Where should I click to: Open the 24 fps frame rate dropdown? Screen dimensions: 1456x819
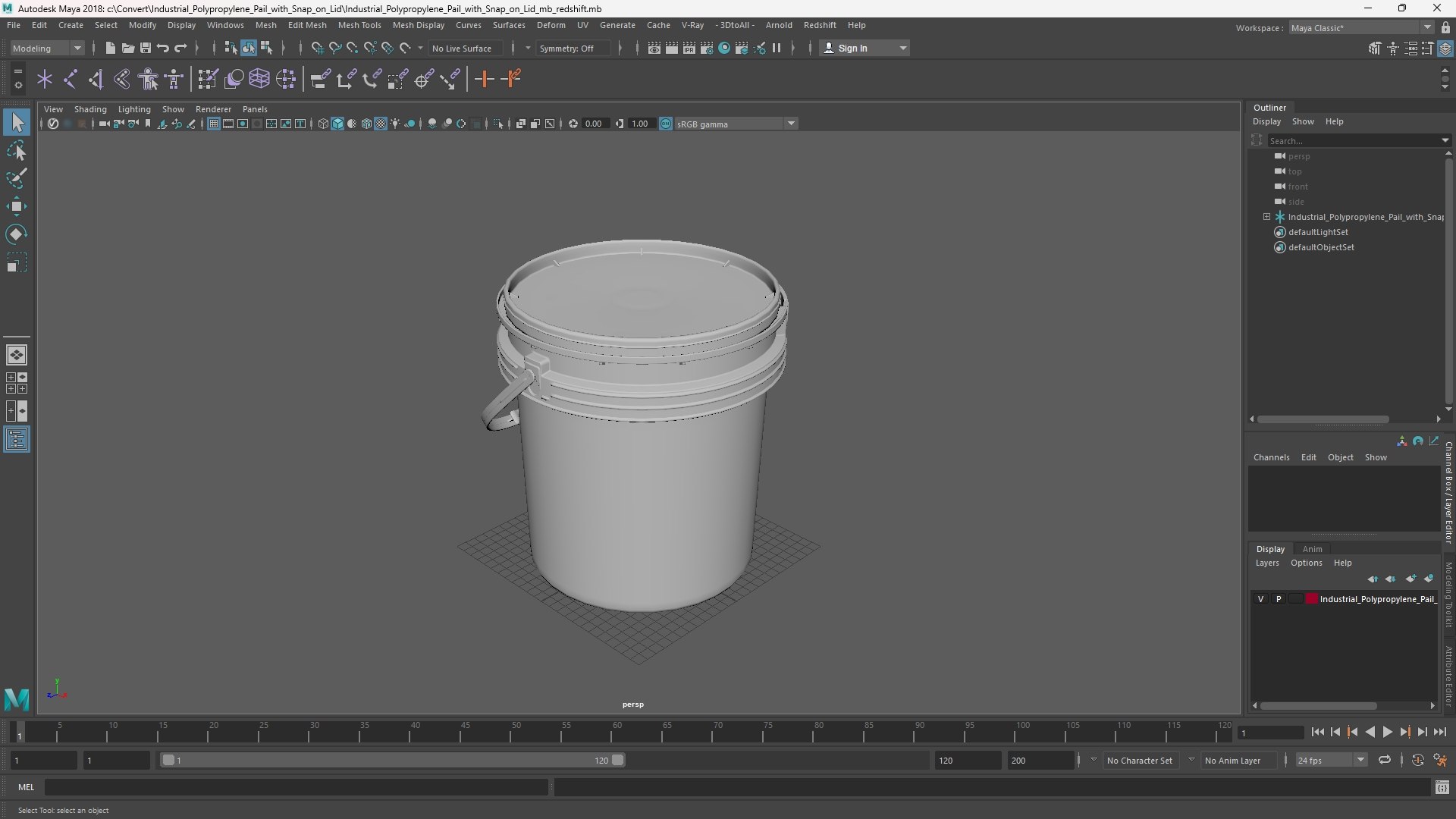click(x=1330, y=760)
